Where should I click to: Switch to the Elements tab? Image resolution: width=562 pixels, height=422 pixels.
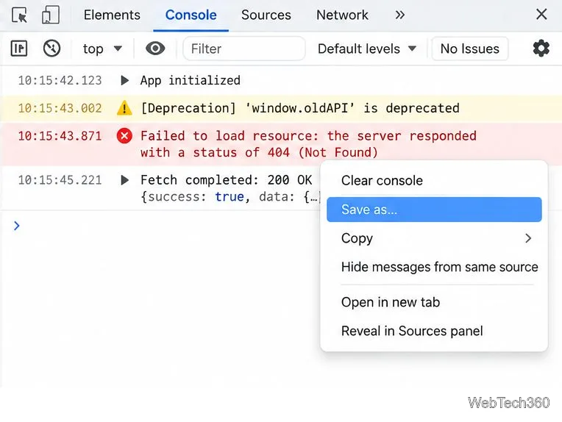coord(112,15)
